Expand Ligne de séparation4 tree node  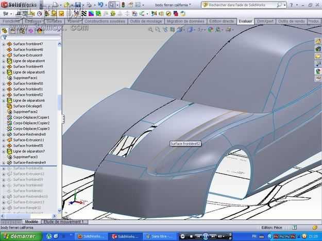click(4, 61)
